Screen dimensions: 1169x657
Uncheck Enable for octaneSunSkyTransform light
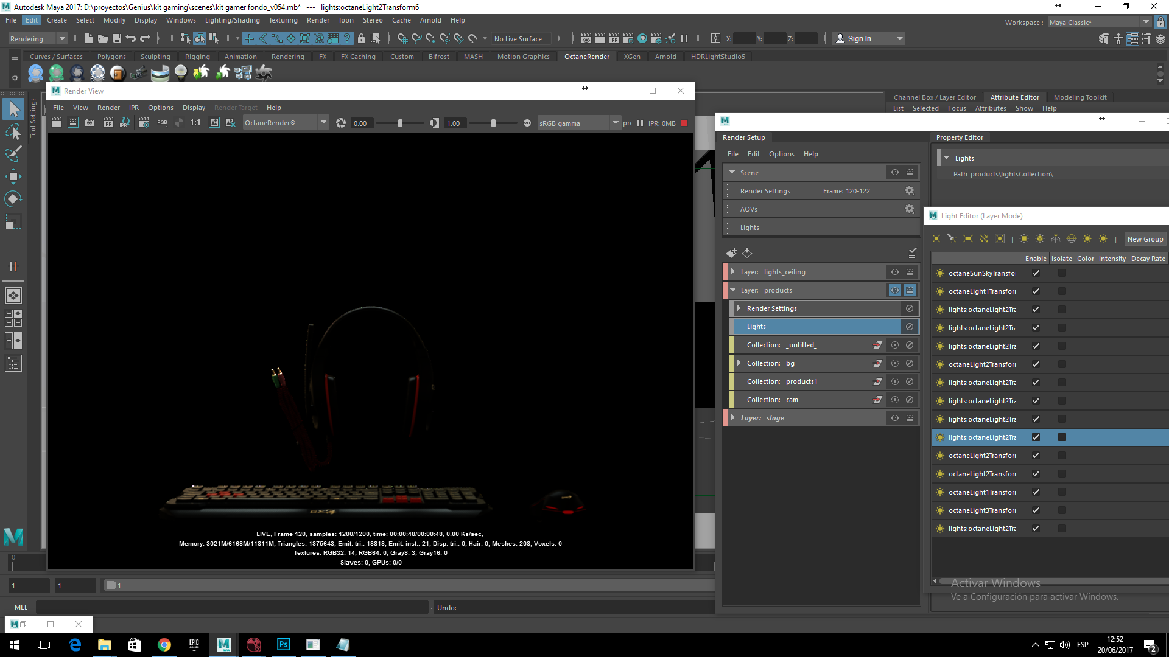pyautogui.click(x=1036, y=273)
